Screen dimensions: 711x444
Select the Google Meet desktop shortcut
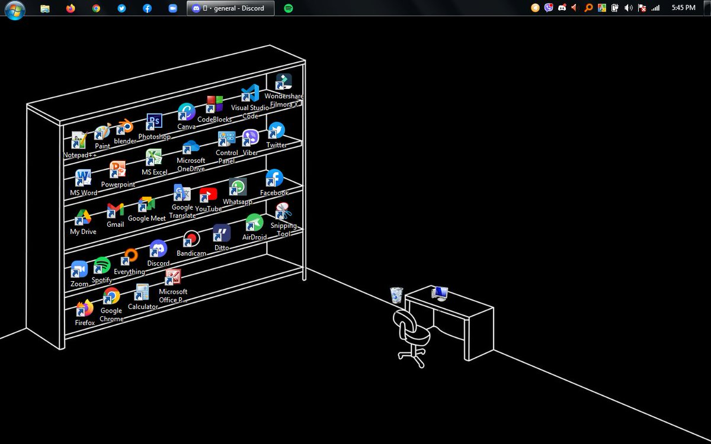[x=146, y=210]
